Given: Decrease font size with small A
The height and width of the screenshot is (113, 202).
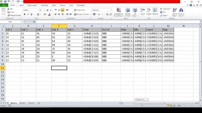Looking at the screenshot, I should 51,10.
